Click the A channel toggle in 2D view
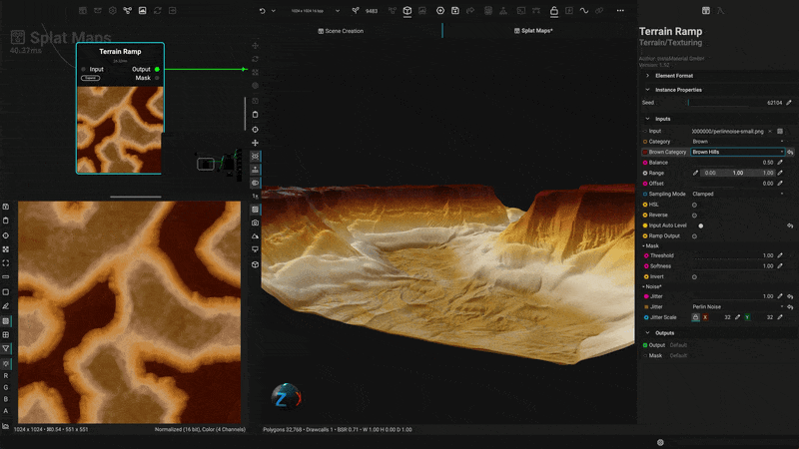 point(6,411)
